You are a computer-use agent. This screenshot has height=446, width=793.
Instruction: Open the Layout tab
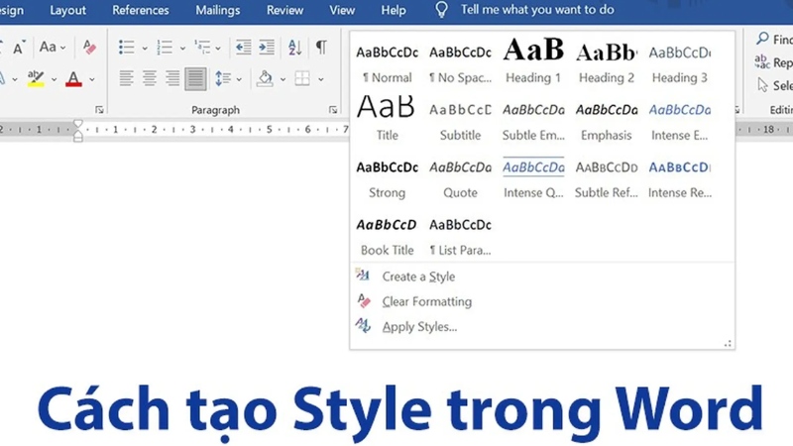click(67, 10)
